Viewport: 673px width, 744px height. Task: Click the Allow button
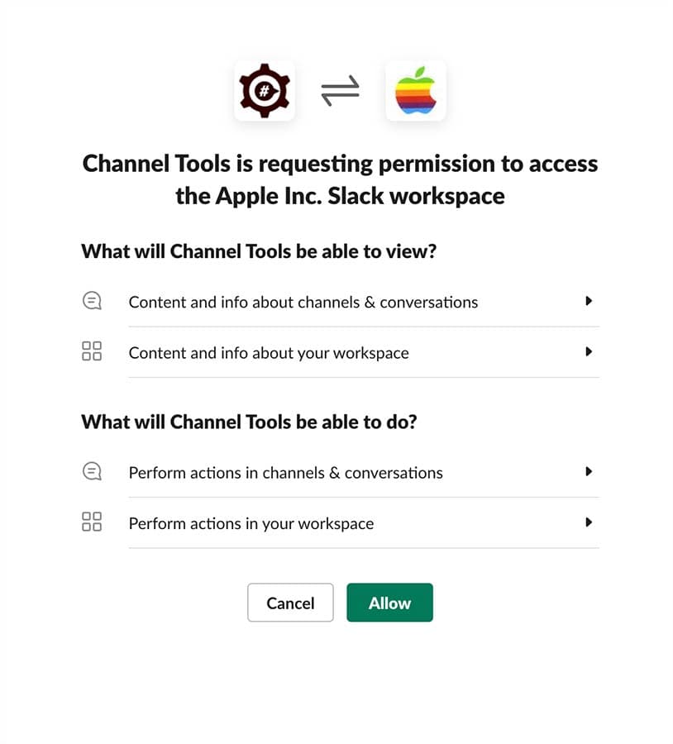[x=389, y=603]
